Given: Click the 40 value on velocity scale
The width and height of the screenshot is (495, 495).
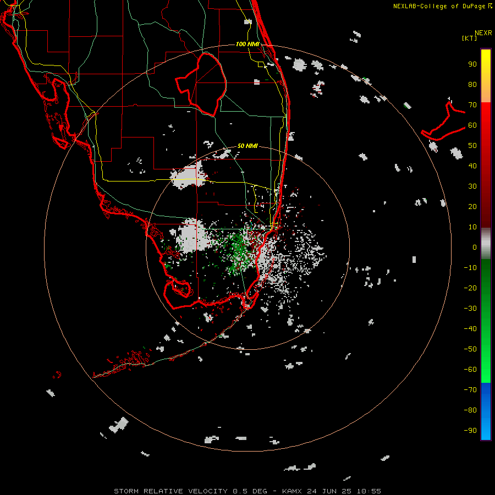Looking at the screenshot, I should [x=472, y=166].
